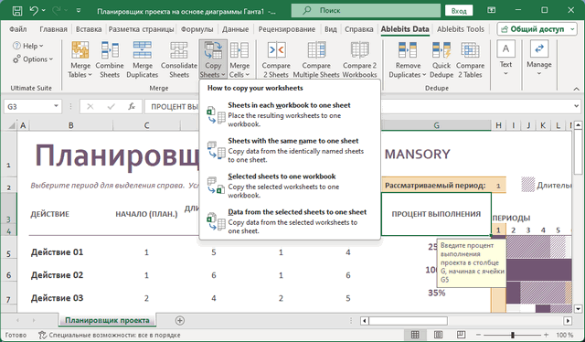The height and width of the screenshot is (342, 585).
Task: Click the Name Box showing G3
Action: tap(28, 107)
